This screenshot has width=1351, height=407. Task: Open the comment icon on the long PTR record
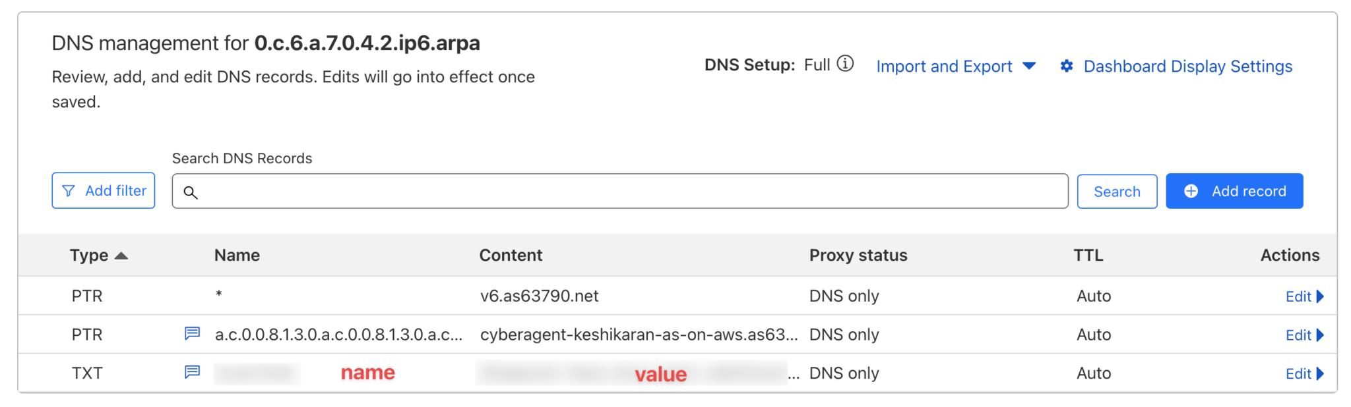pyautogui.click(x=191, y=334)
